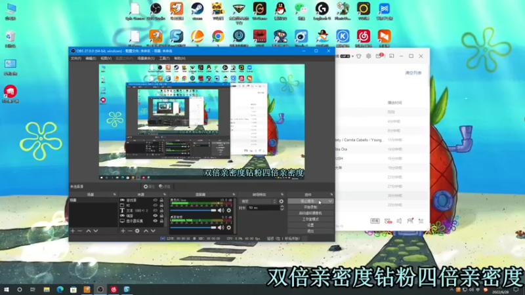Add a new scene with the plus icon

pos(73,231)
